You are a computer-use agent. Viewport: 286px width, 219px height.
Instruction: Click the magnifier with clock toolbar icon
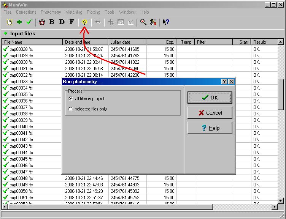tap(143, 22)
